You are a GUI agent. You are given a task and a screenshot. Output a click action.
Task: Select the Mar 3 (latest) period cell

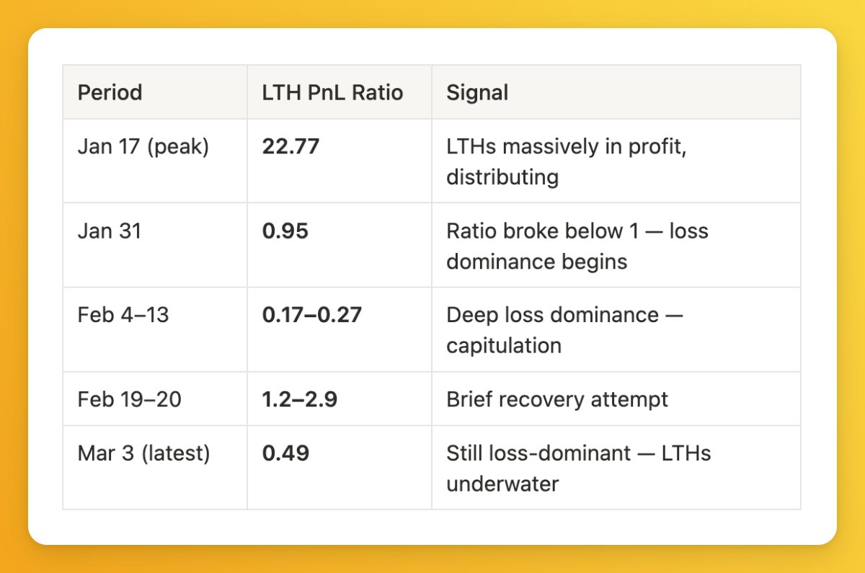pyautogui.click(x=143, y=453)
